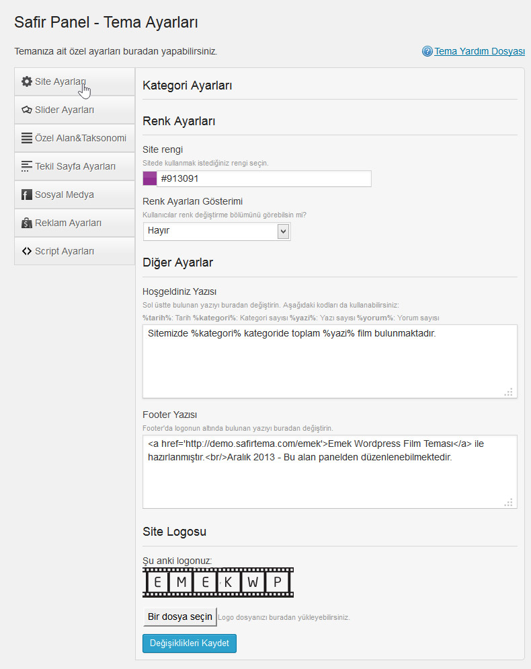531x669 pixels.
Task: Click the gear icon beside Site Ayarları
Action: pyautogui.click(x=27, y=81)
